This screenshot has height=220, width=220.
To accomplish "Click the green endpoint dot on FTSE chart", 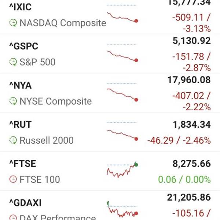I will click(x=136, y=165).
